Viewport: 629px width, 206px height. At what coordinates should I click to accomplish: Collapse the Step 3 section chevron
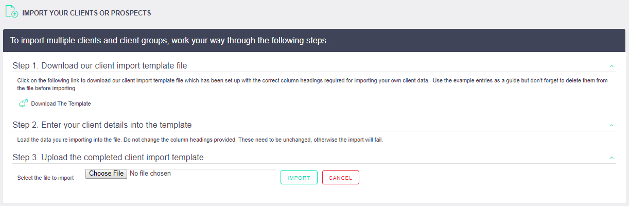click(611, 158)
